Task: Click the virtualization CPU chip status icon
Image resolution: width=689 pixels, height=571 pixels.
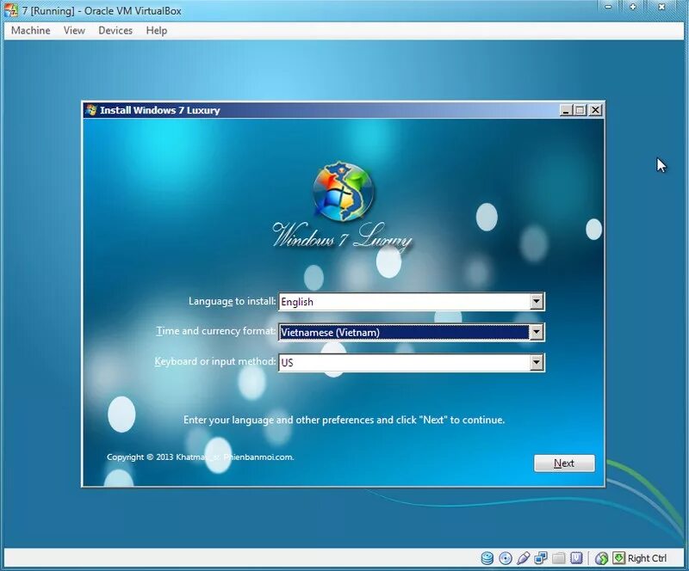Action: (x=576, y=558)
